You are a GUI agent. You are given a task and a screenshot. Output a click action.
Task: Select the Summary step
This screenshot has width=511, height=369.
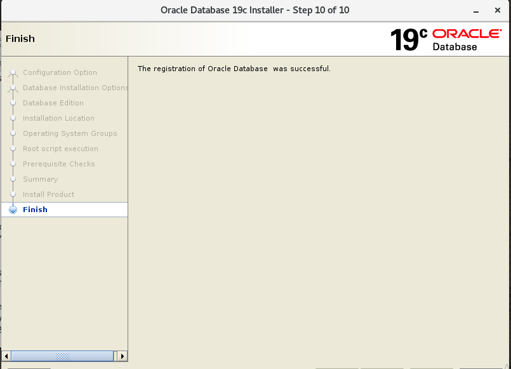(41, 179)
